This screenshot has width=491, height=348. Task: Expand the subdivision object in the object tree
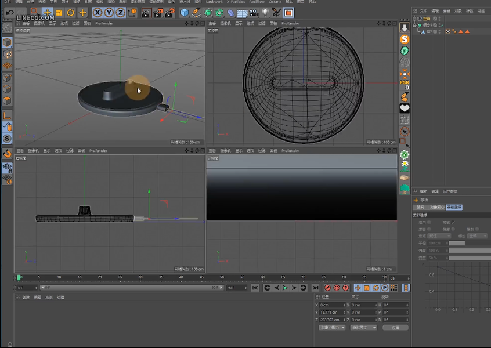[x=414, y=25]
